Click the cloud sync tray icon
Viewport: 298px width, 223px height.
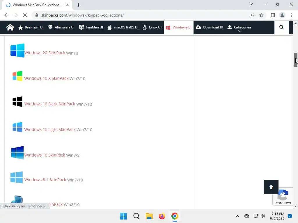tap(247, 216)
